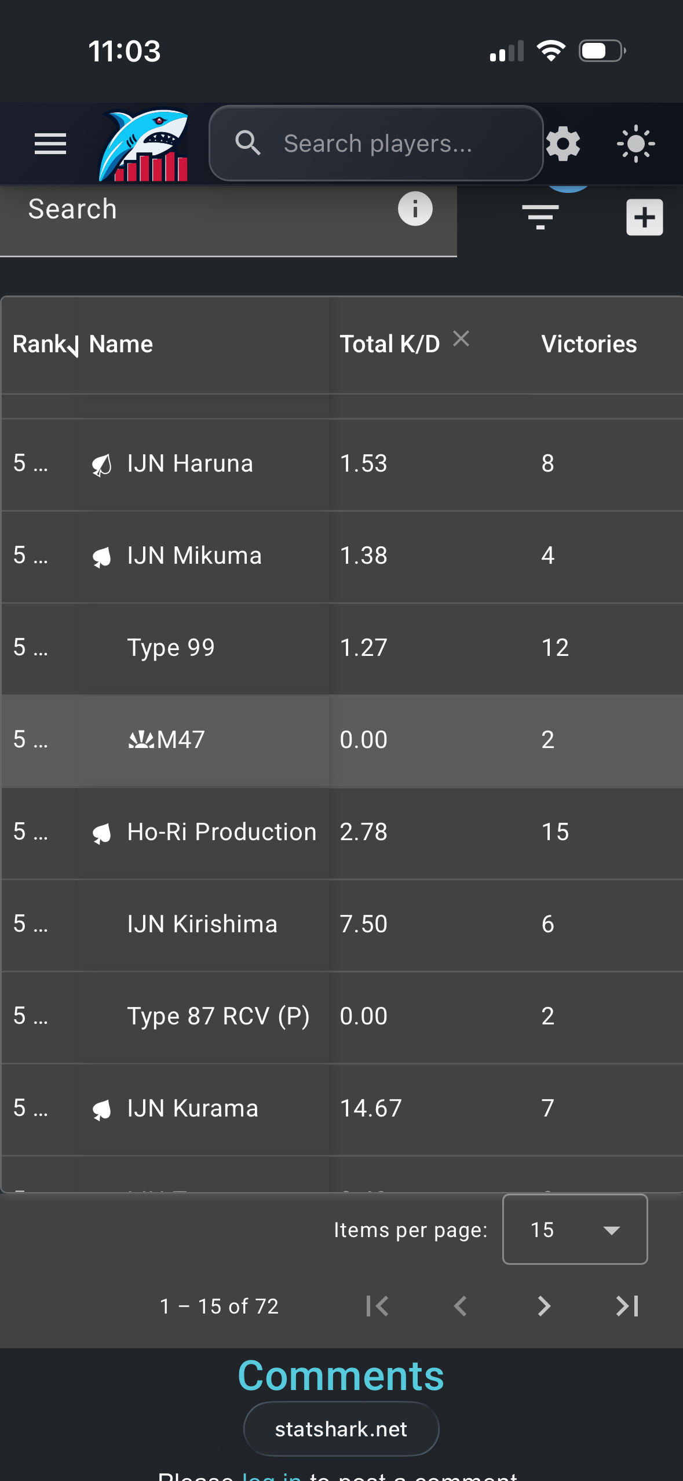
Task: Open the hamburger navigation menu
Action: pos(50,144)
